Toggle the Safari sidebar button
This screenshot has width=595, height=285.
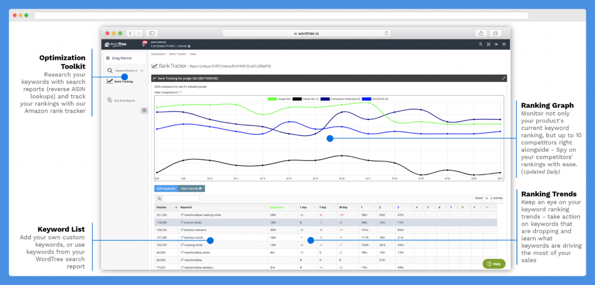[x=152, y=33]
